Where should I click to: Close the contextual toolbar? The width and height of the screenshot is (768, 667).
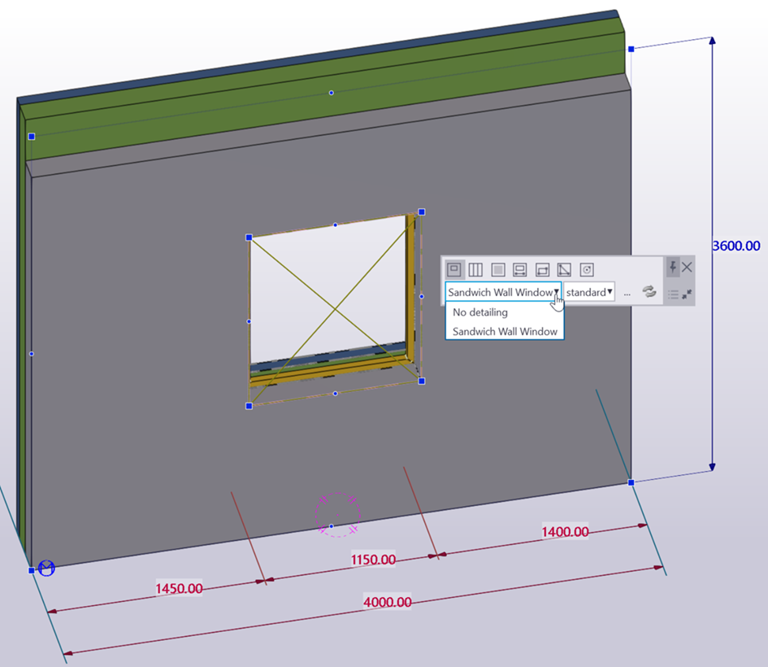(x=688, y=267)
